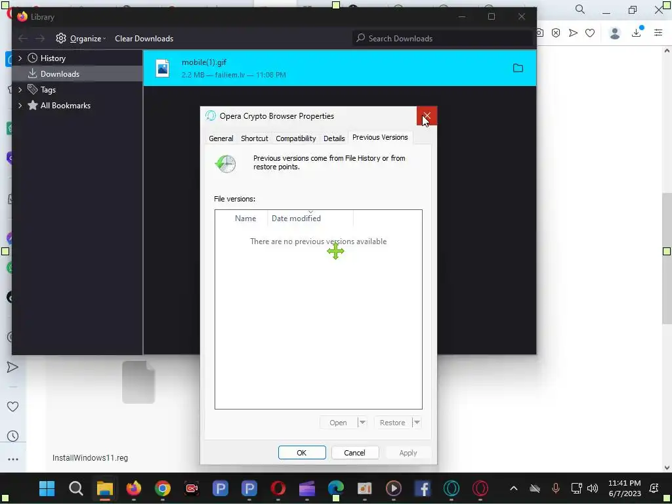This screenshot has height=504, width=672.
Task: Select the InstallWindows11.reg file name
Action: tap(90, 457)
